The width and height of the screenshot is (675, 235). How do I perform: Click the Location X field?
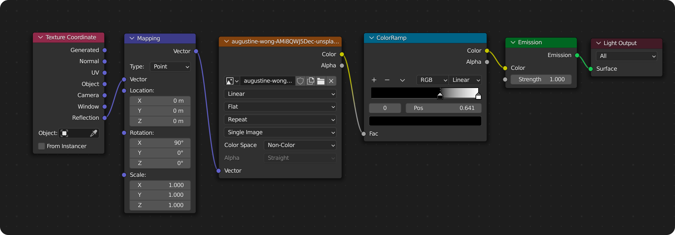160,101
